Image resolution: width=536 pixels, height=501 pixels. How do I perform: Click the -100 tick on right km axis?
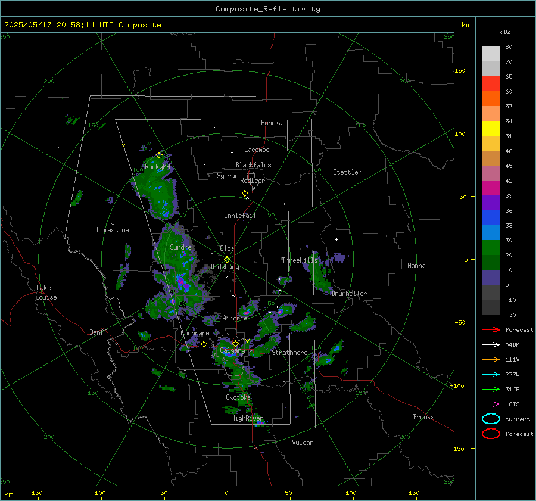coord(457,385)
